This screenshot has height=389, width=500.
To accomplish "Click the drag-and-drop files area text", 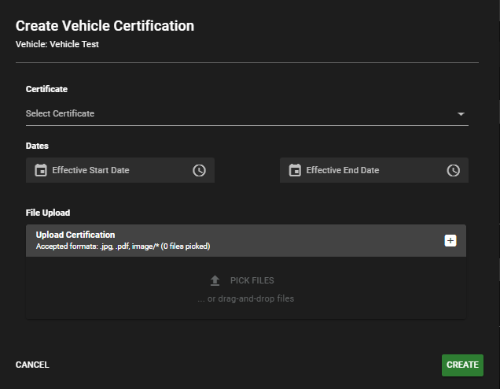I will 245,298.
